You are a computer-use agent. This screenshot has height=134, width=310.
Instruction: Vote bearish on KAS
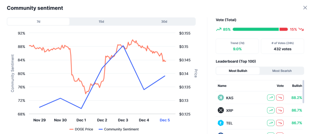pos(280,98)
